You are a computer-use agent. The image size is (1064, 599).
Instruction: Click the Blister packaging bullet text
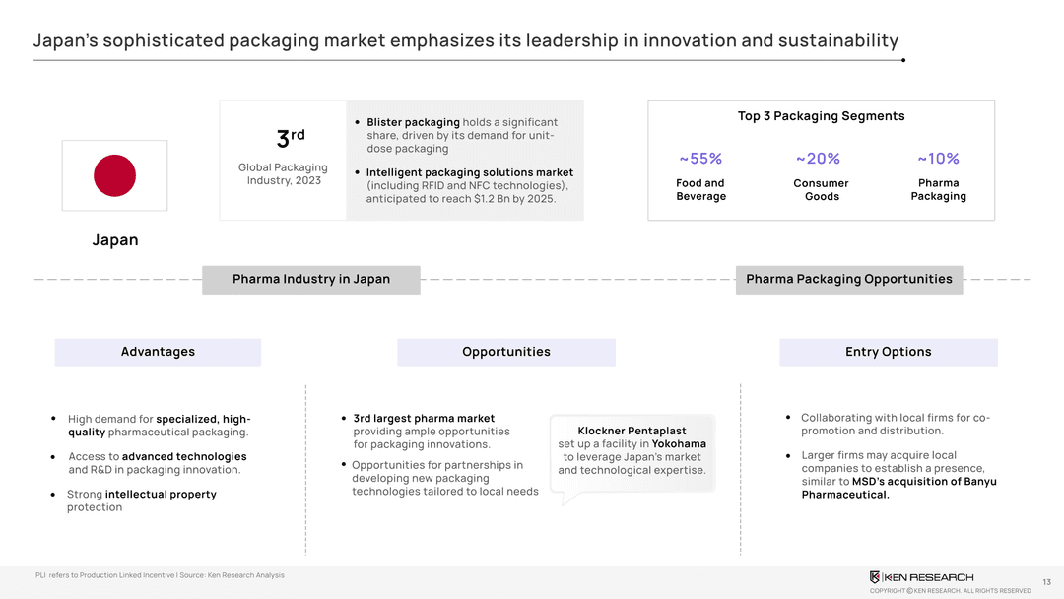[x=461, y=135]
